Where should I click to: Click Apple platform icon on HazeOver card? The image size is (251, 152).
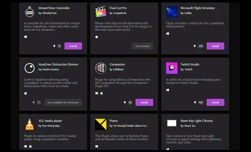click(25, 93)
